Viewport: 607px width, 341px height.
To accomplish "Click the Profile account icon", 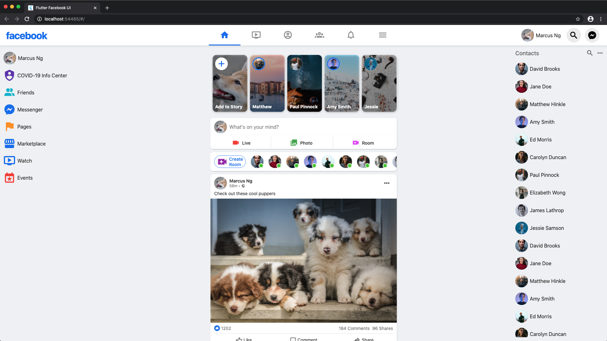I will click(x=288, y=35).
